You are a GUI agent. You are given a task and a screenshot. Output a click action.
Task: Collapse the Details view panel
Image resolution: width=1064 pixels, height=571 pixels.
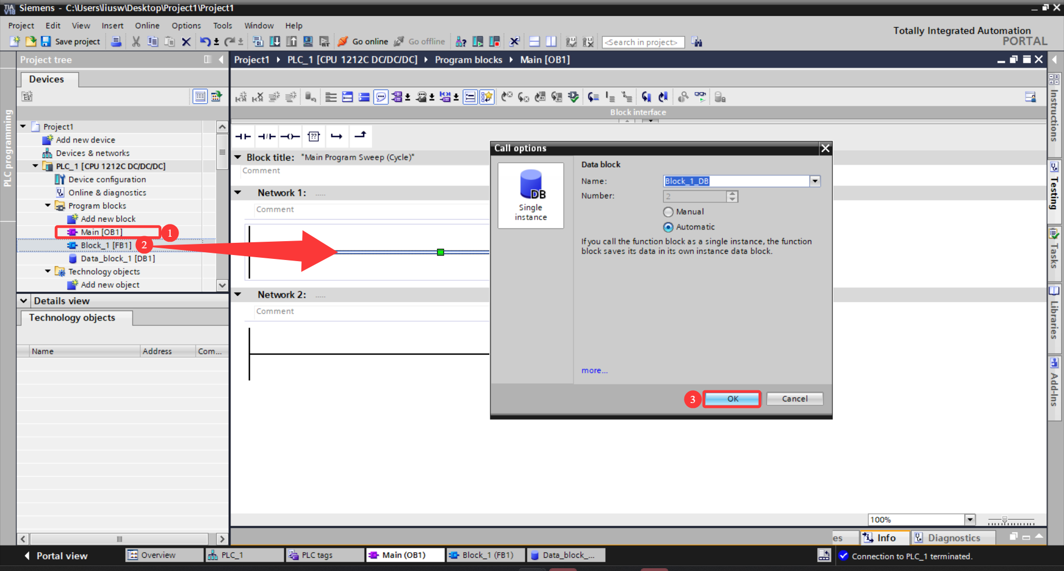coord(24,301)
